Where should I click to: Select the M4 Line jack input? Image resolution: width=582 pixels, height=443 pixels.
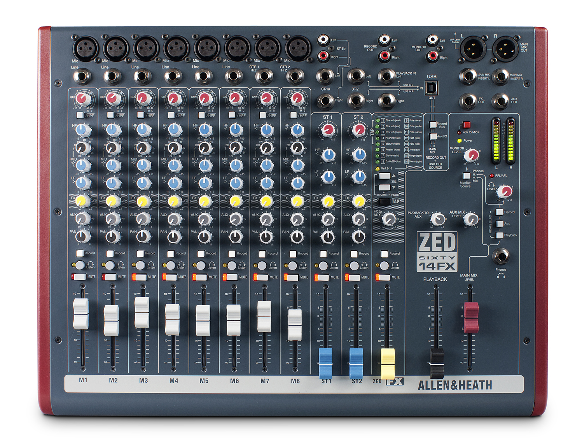[173, 77]
